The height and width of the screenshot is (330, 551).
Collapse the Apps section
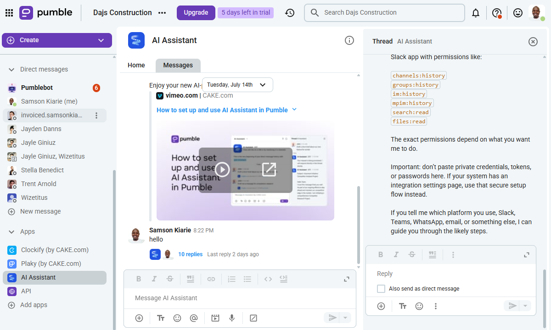point(12,232)
